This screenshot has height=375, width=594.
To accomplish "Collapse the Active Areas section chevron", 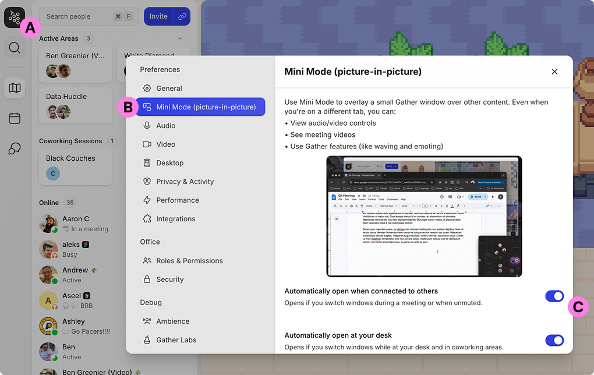I will [180, 39].
